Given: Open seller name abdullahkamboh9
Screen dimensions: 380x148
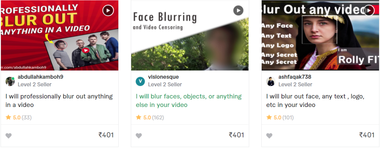Looking at the screenshot, I should coord(41,77).
